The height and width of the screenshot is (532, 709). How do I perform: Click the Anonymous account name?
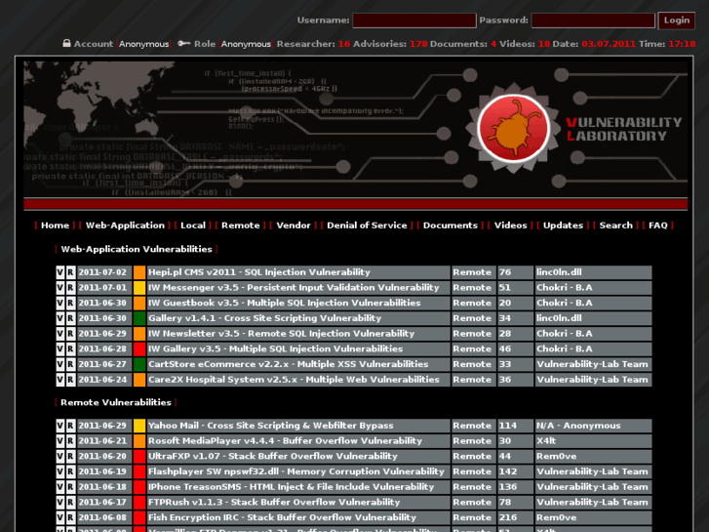143,44
